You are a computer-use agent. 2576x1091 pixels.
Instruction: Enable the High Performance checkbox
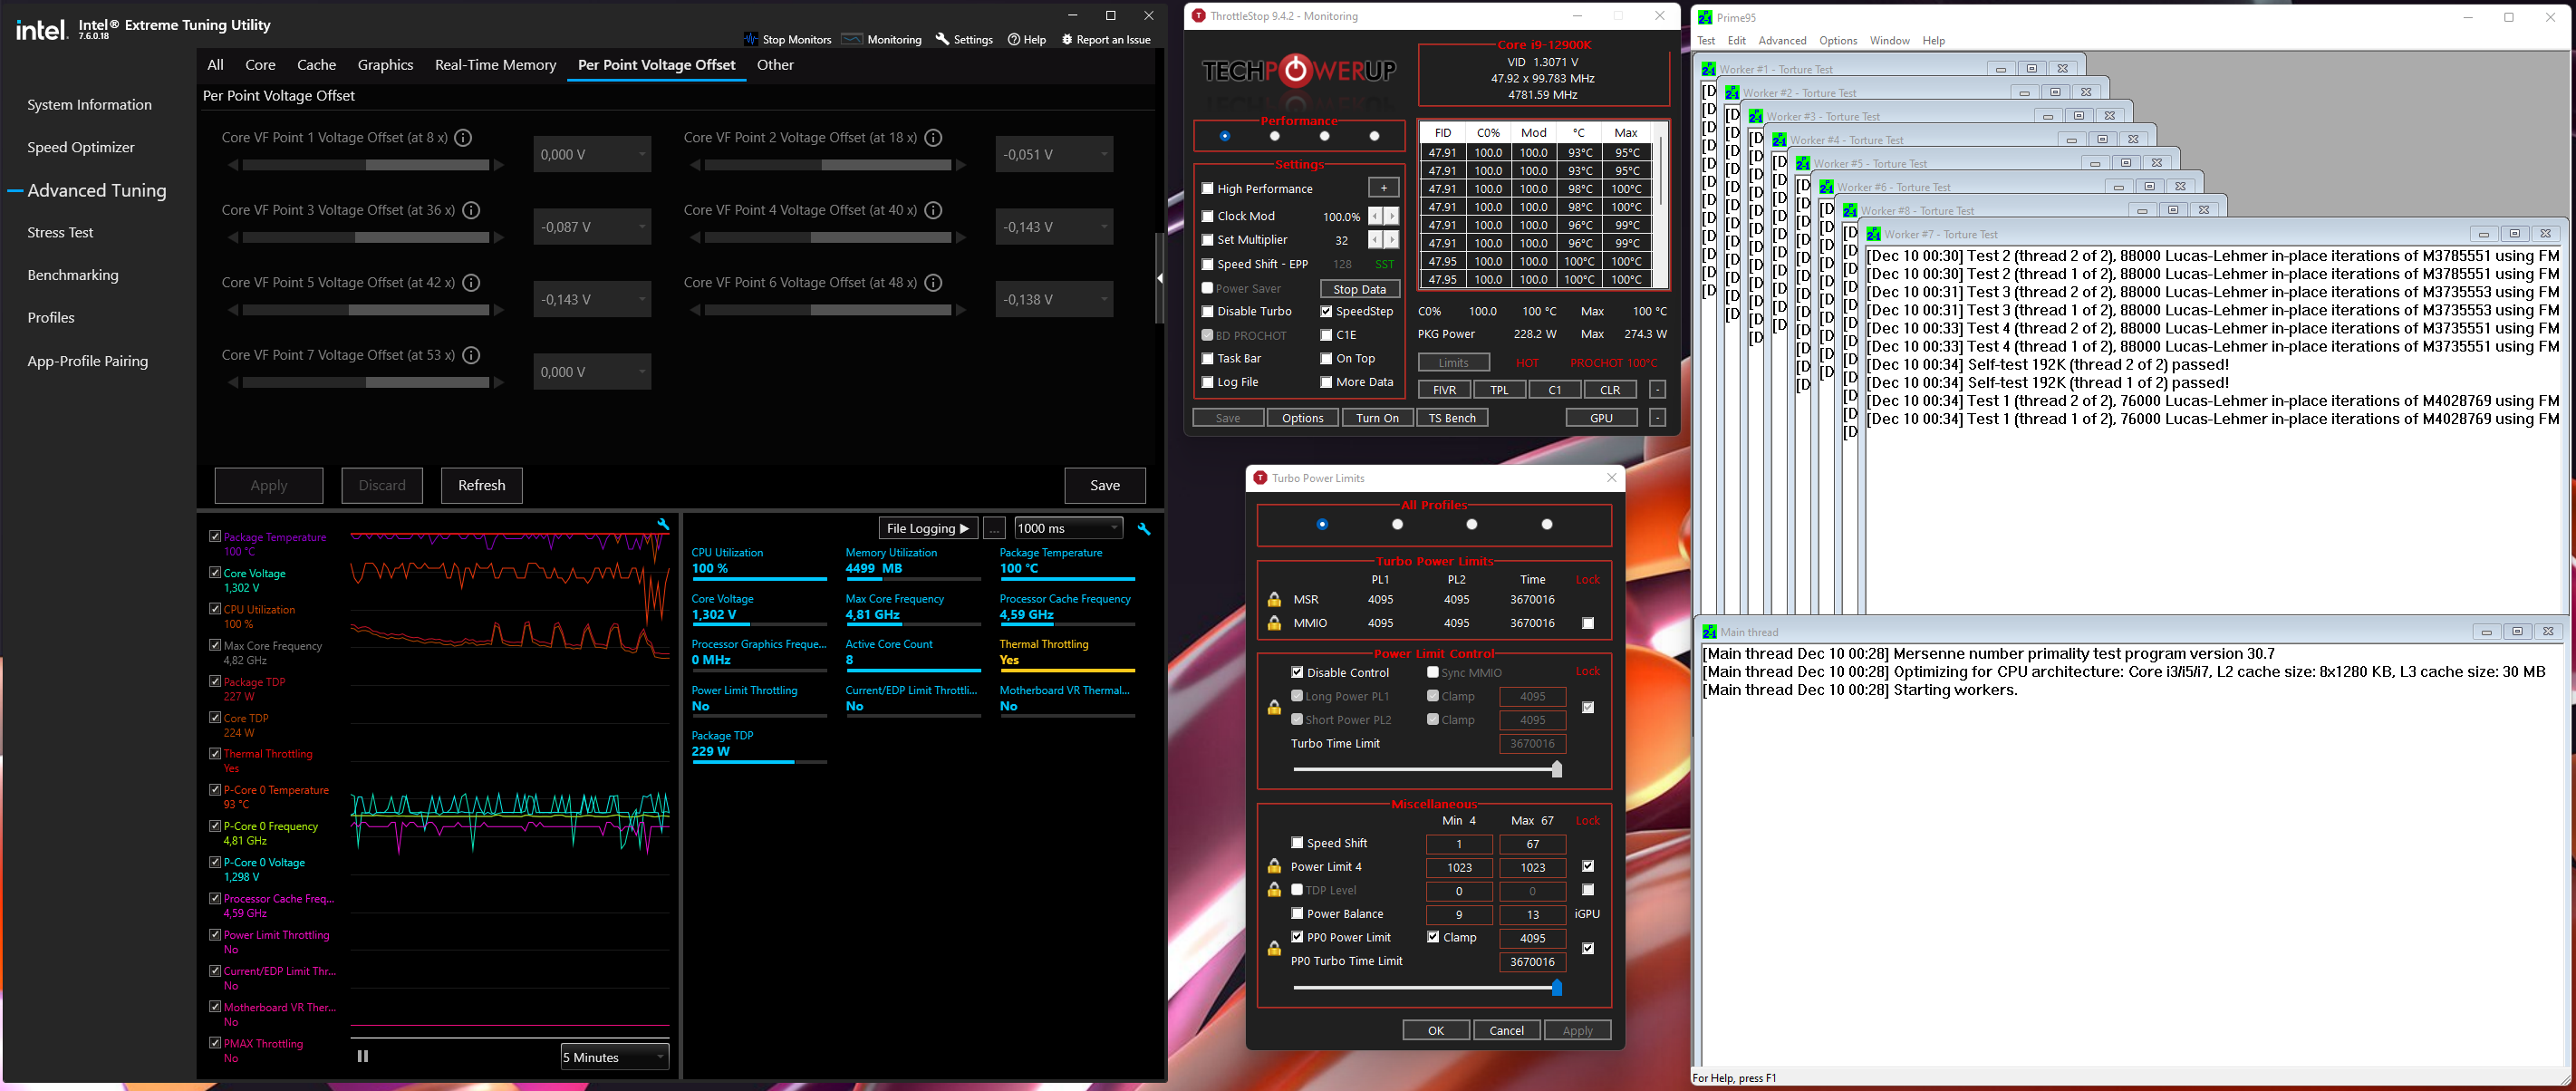point(1208,189)
